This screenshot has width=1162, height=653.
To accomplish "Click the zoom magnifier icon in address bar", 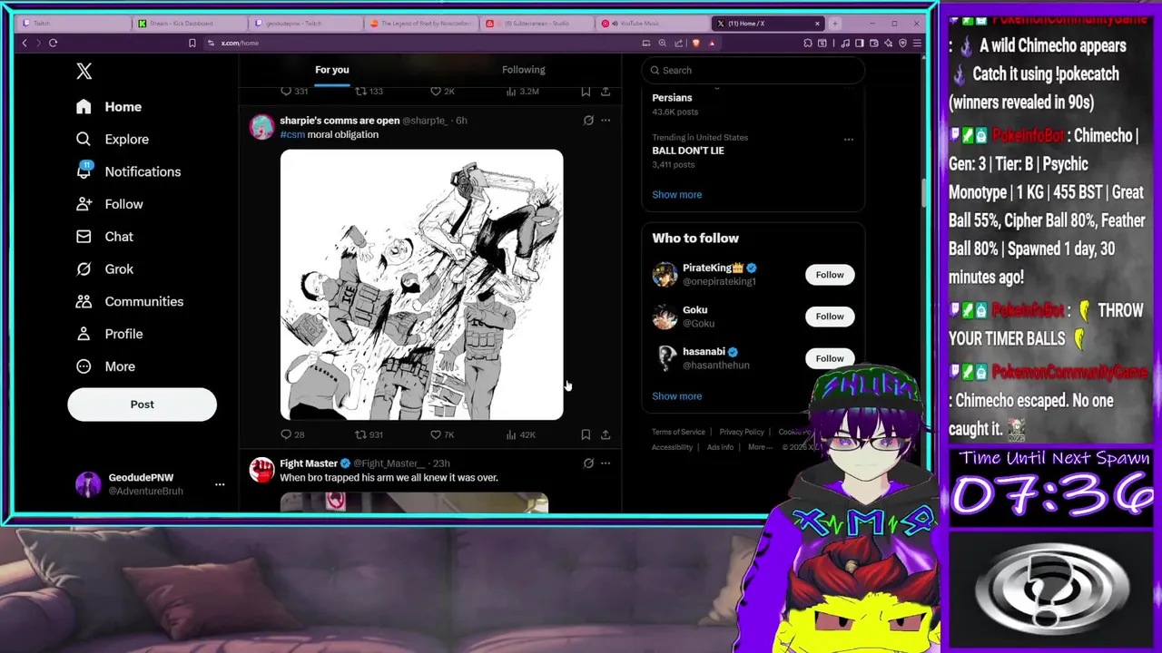I will 662,43.
